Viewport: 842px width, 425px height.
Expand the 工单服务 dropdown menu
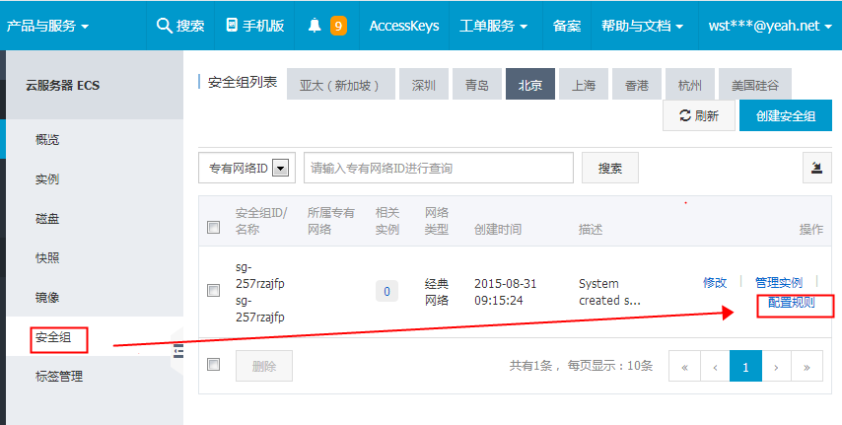492,26
